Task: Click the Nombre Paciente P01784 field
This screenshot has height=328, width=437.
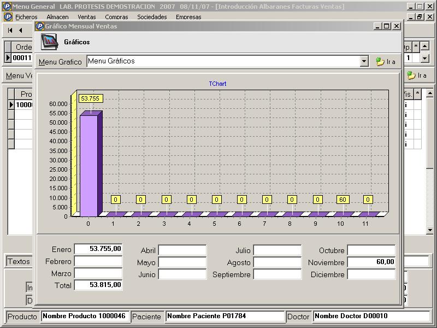Action: [x=225, y=316]
